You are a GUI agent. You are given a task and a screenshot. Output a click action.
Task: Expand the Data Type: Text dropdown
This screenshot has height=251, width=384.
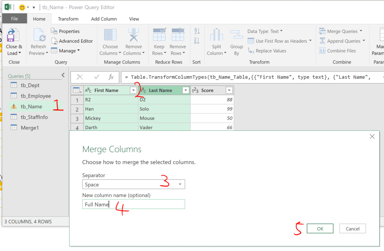[265, 31]
